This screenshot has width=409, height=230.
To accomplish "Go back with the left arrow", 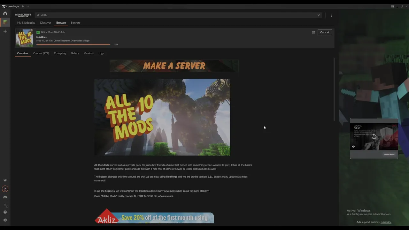I will [23, 6].
